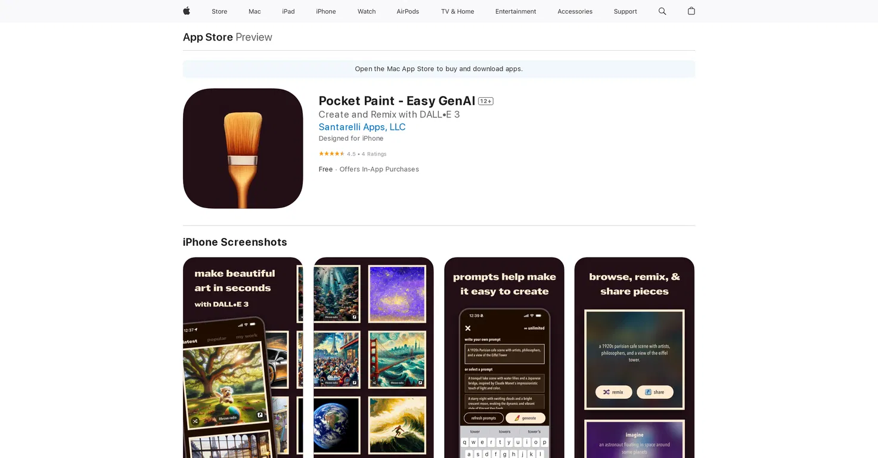Open the Watch menu item
This screenshot has height=458, width=878.
pos(367,11)
